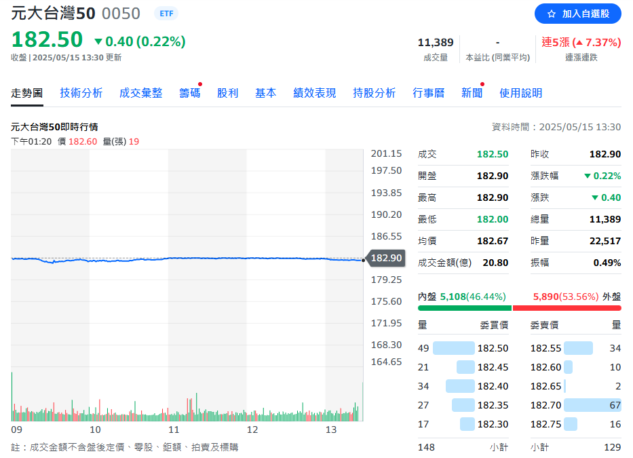This screenshot has width=633, height=458.
Task: Click the ask subtotal 129
Action: 613,448
